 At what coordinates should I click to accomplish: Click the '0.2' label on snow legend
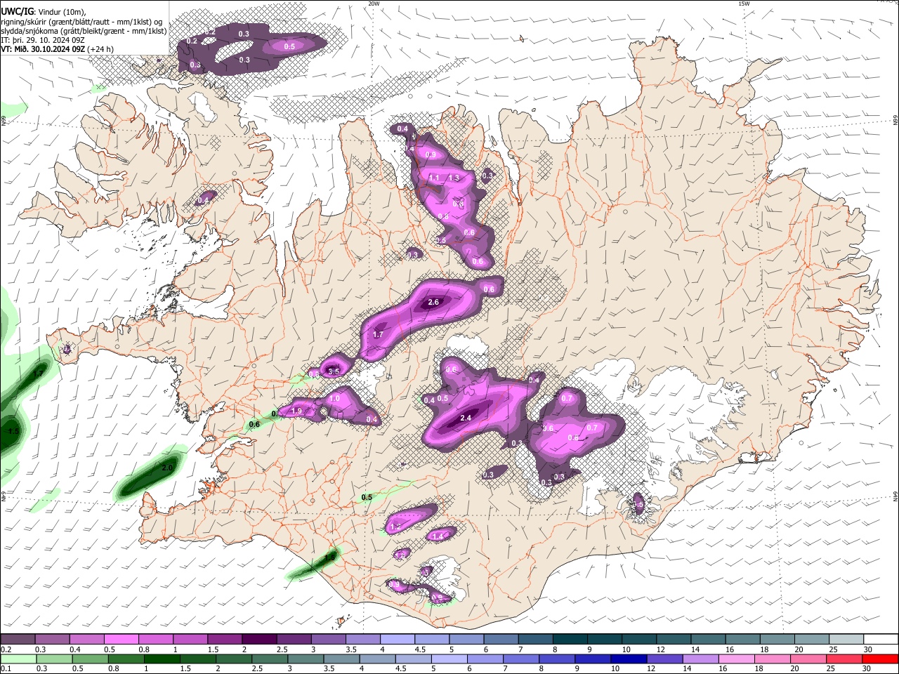(6, 649)
